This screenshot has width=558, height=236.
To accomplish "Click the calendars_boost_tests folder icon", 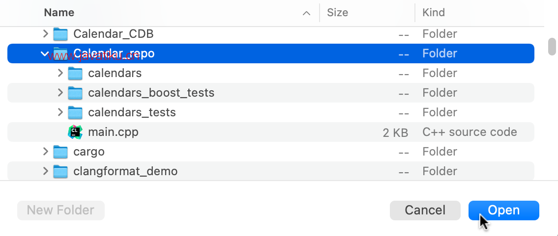I will (x=75, y=93).
